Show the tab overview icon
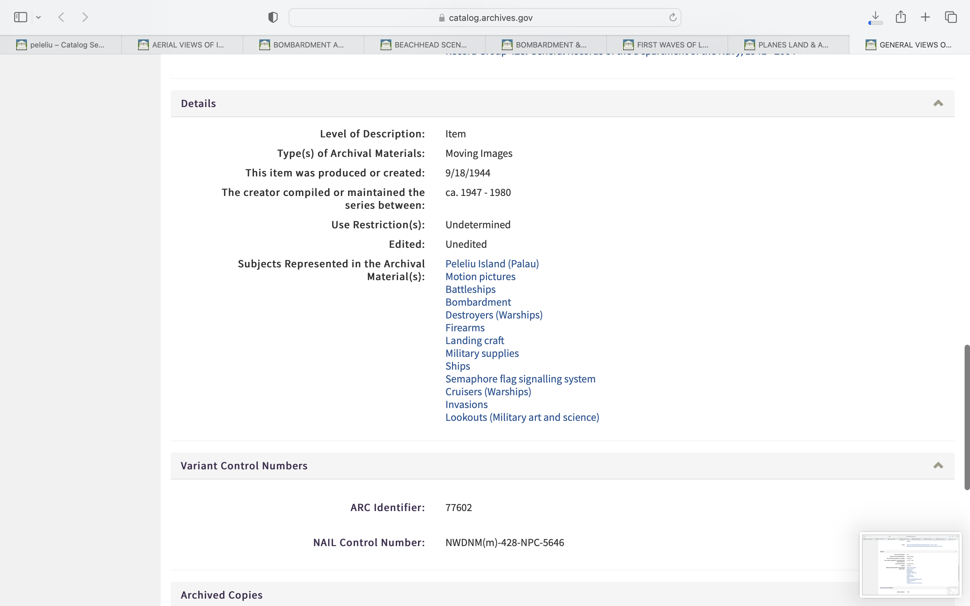Viewport: 970px width, 606px height. click(x=951, y=17)
